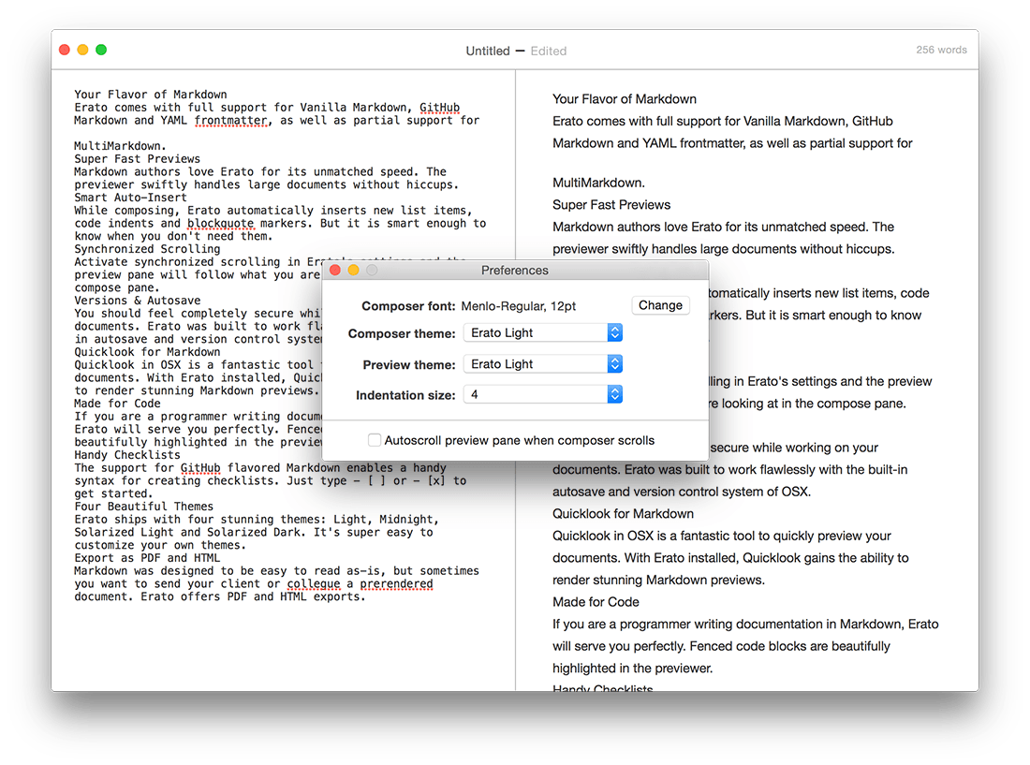This screenshot has width=1030, height=765.
Task: Click misspelled word 'collegue' in composer
Action: pos(314,583)
